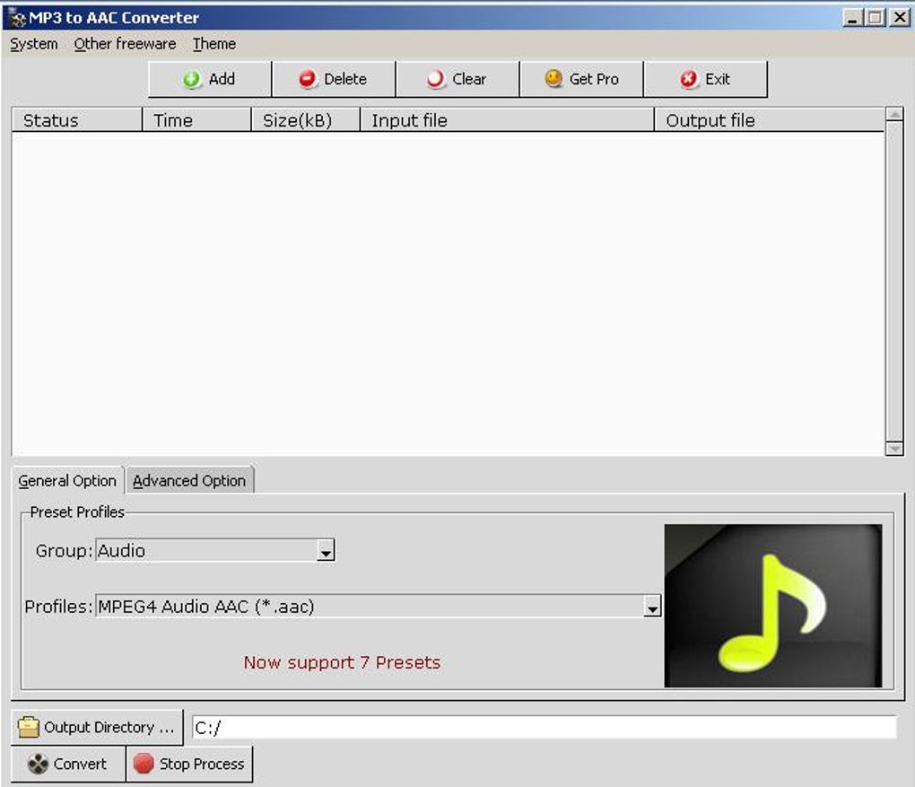915x787 pixels.
Task: Click the red Stop Process icon
Action: (144, 764)
